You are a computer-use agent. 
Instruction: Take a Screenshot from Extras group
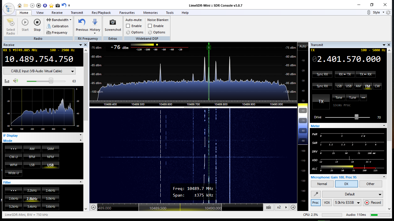113,25
